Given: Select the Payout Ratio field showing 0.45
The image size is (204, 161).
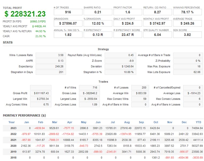Looking at the screenshot, I should click(120, 55).
